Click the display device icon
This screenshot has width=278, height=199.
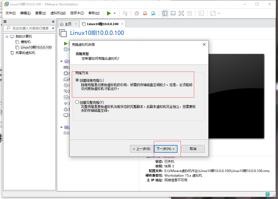[66, 115]
